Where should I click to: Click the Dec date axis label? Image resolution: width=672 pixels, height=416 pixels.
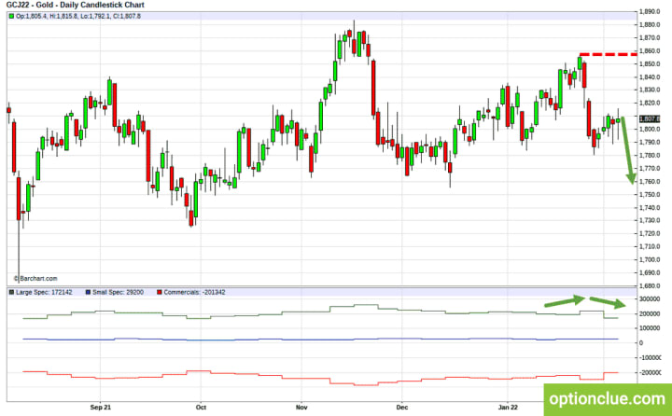pos(402,407)
